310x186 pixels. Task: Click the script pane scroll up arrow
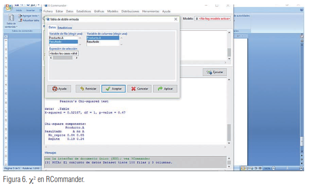click(229, 33)
